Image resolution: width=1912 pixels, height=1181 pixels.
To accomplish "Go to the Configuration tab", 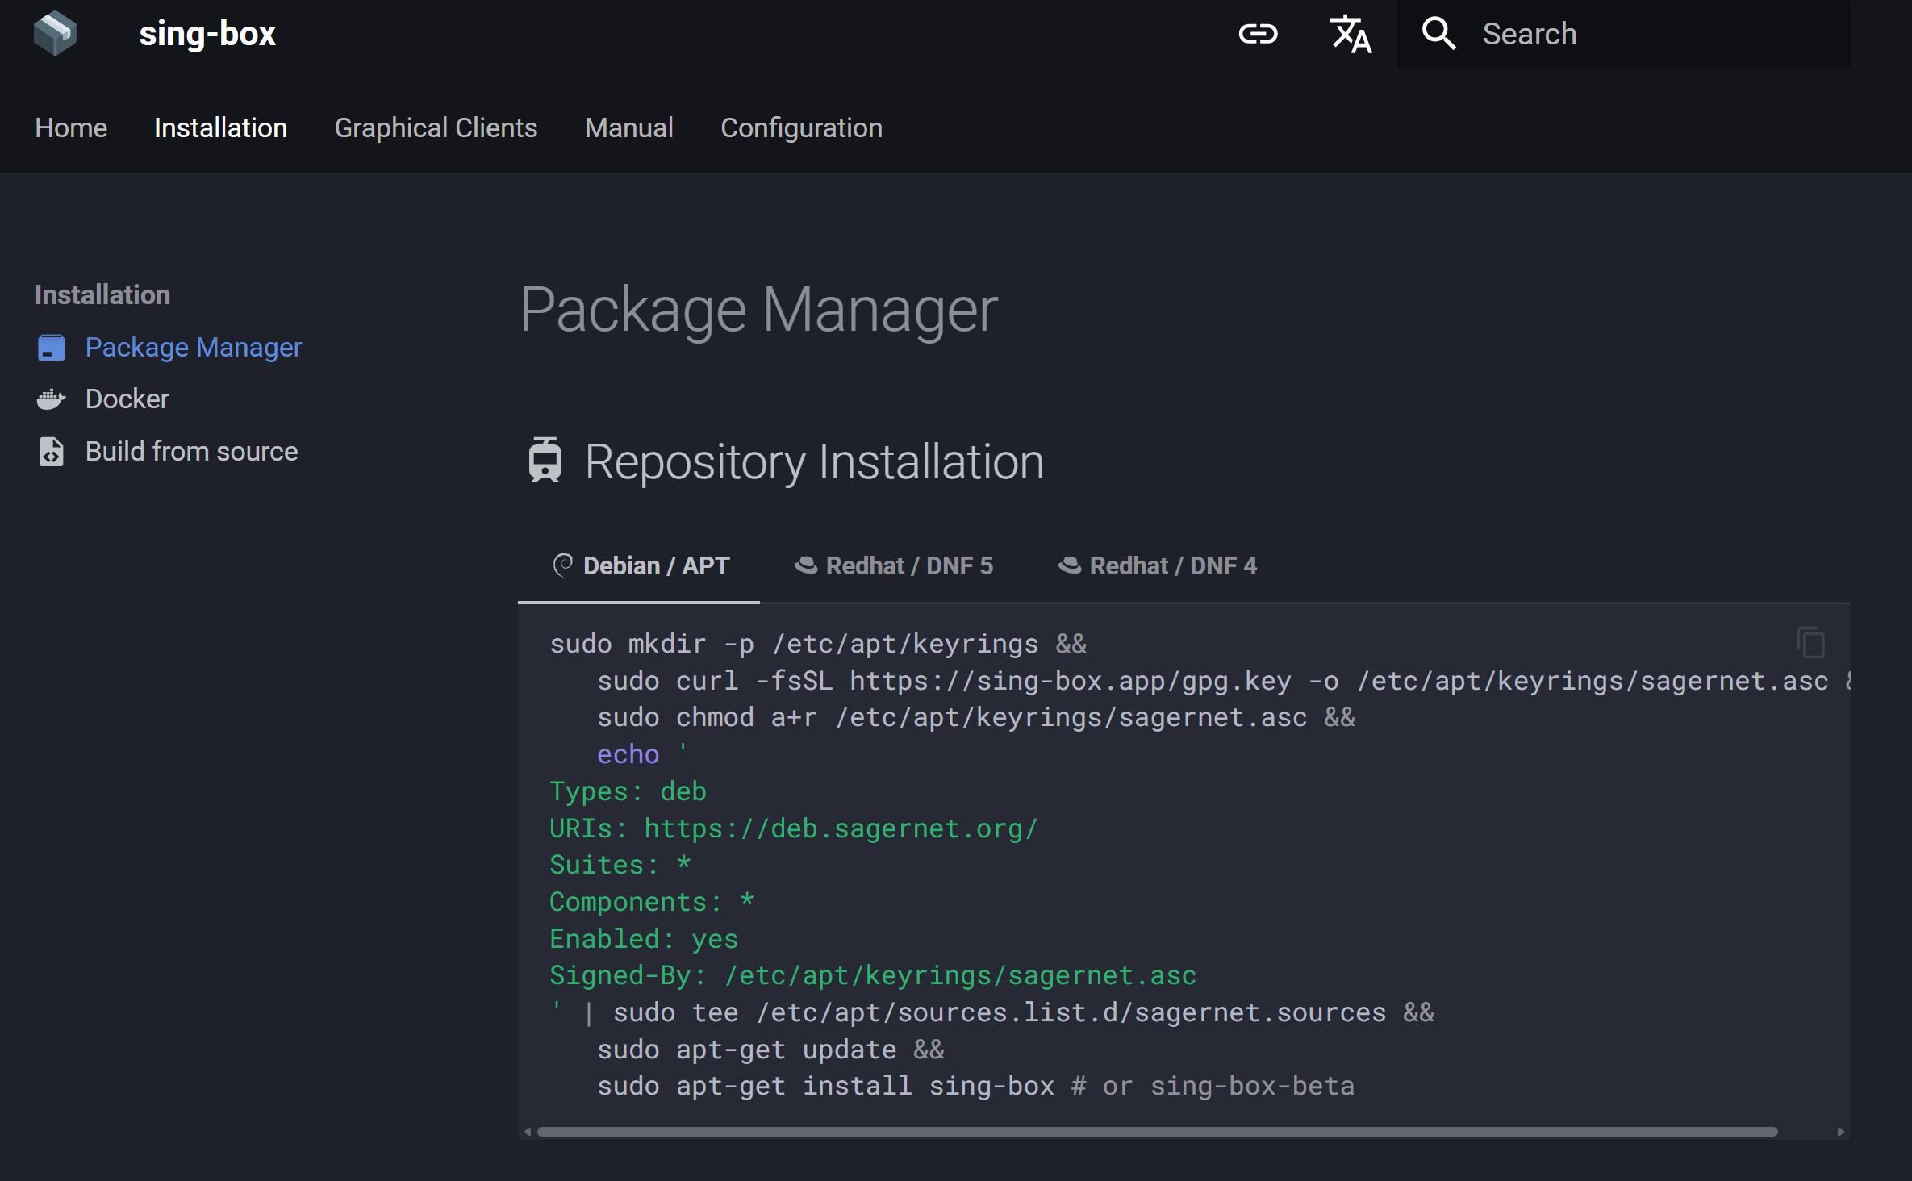I will click(801, 127).
